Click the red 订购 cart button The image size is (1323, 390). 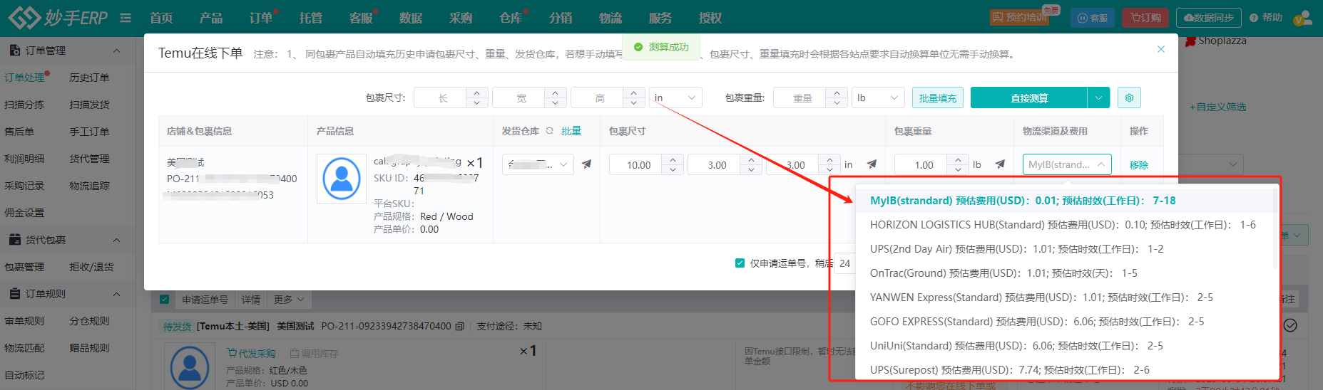[x=1146, y=18]
